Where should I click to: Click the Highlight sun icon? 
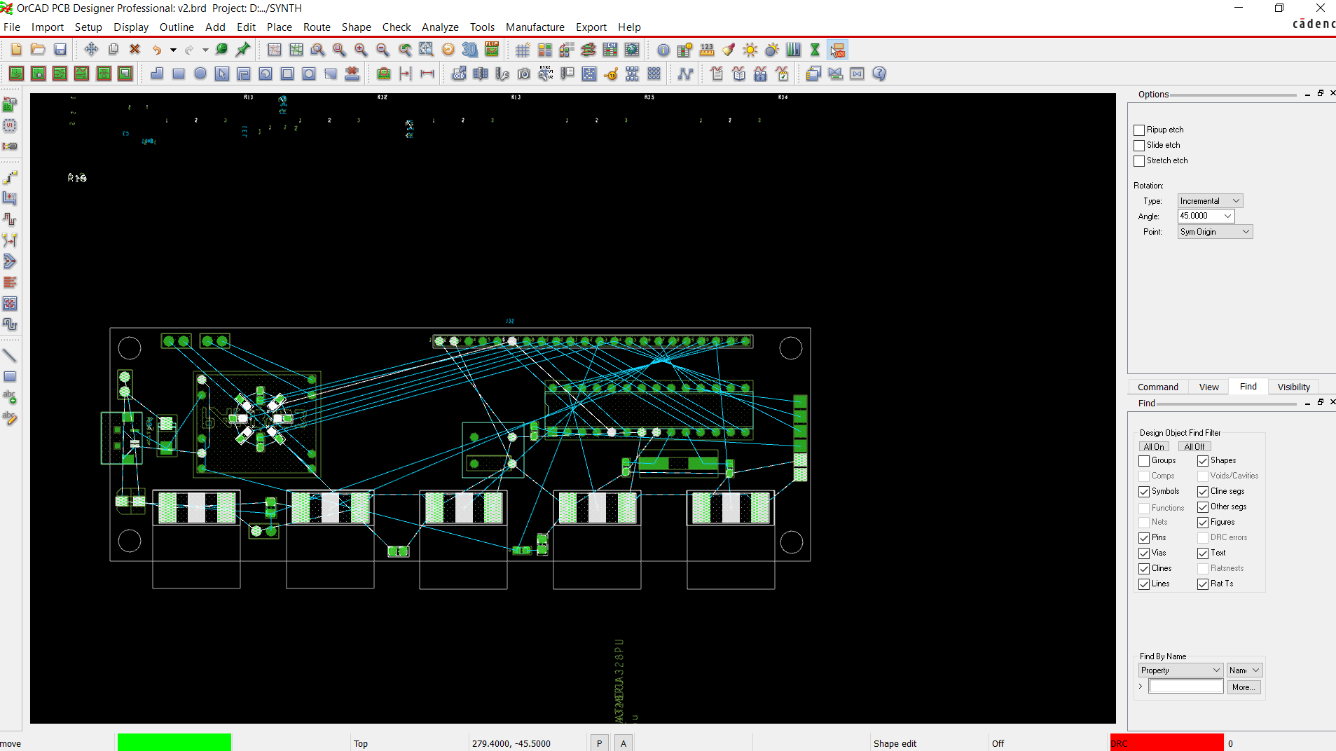750,50
